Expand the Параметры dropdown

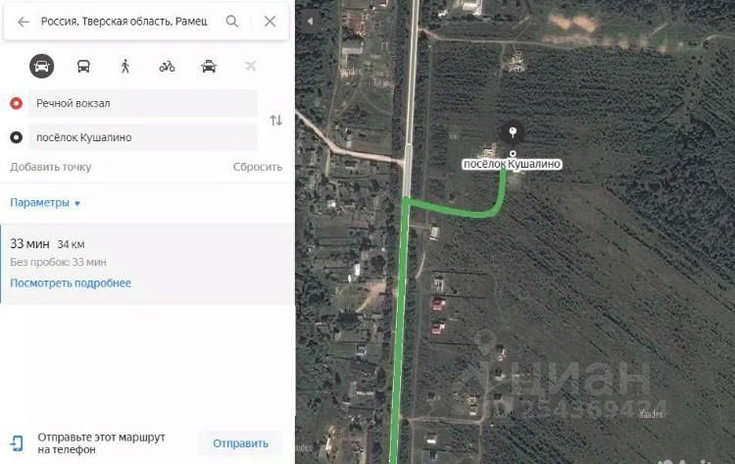coord(45,203)
